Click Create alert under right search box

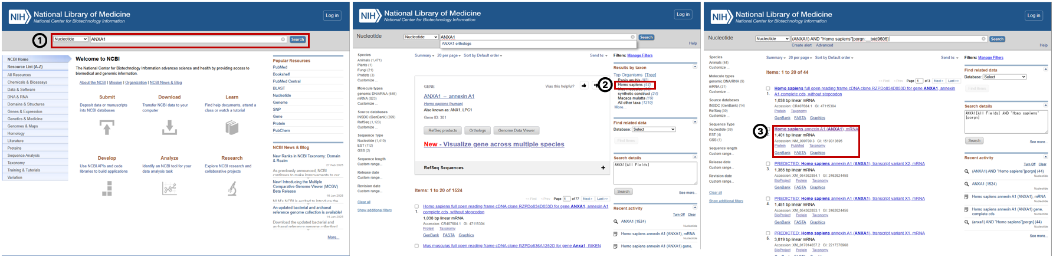point(801,45)
